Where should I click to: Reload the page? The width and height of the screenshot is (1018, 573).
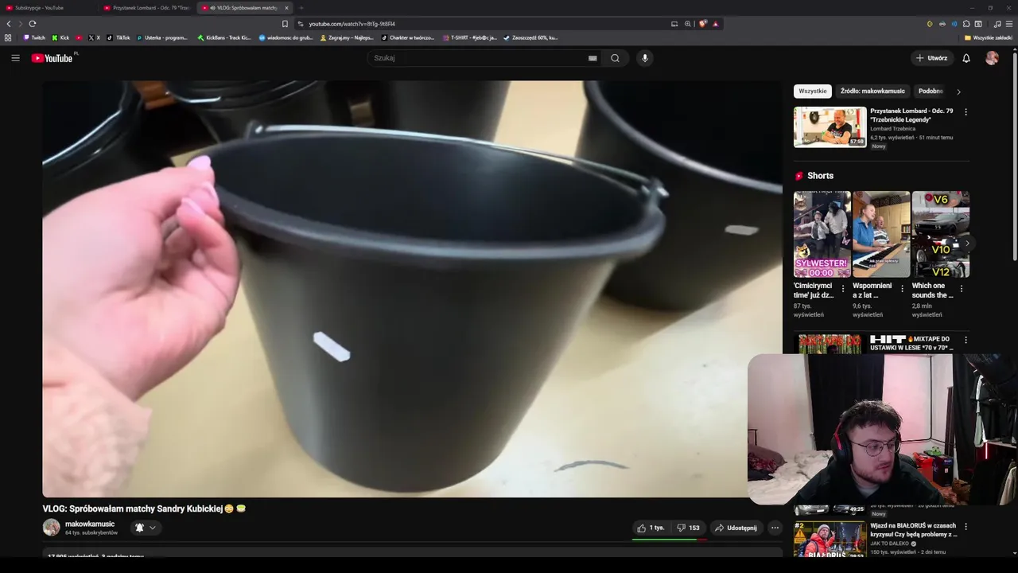(x=33, y=24)
